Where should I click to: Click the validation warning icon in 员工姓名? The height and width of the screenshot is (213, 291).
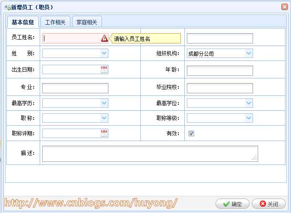104,38
